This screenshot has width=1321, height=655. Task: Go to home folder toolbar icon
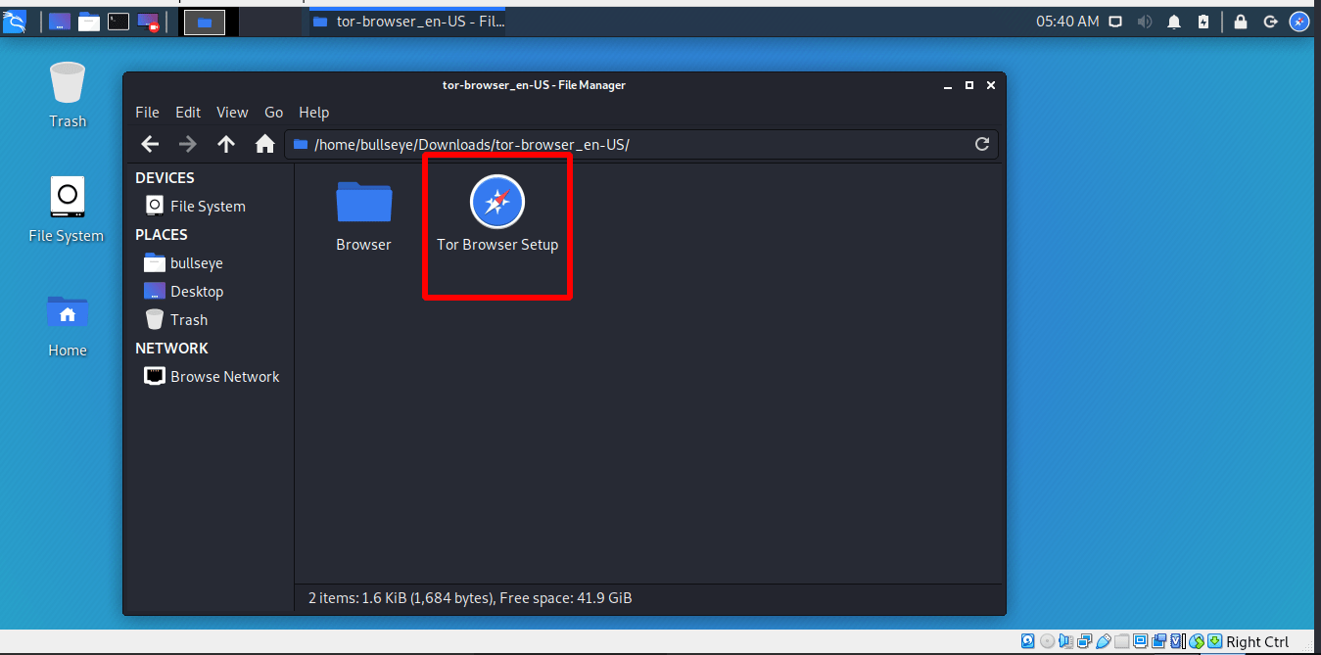tap(264, 144)
